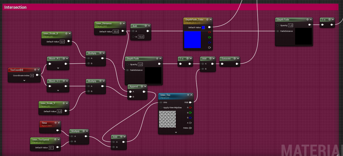Viewport: 343px width, 156px height.
Task: Click the Saturate node output pin
Action: point(237,64)
